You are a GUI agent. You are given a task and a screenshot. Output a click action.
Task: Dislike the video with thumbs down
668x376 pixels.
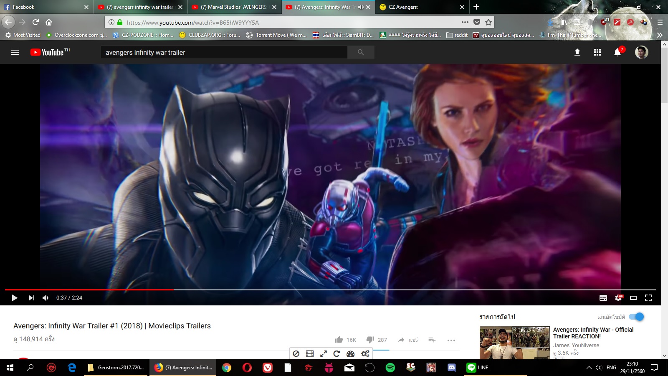[x=370, y=340]
